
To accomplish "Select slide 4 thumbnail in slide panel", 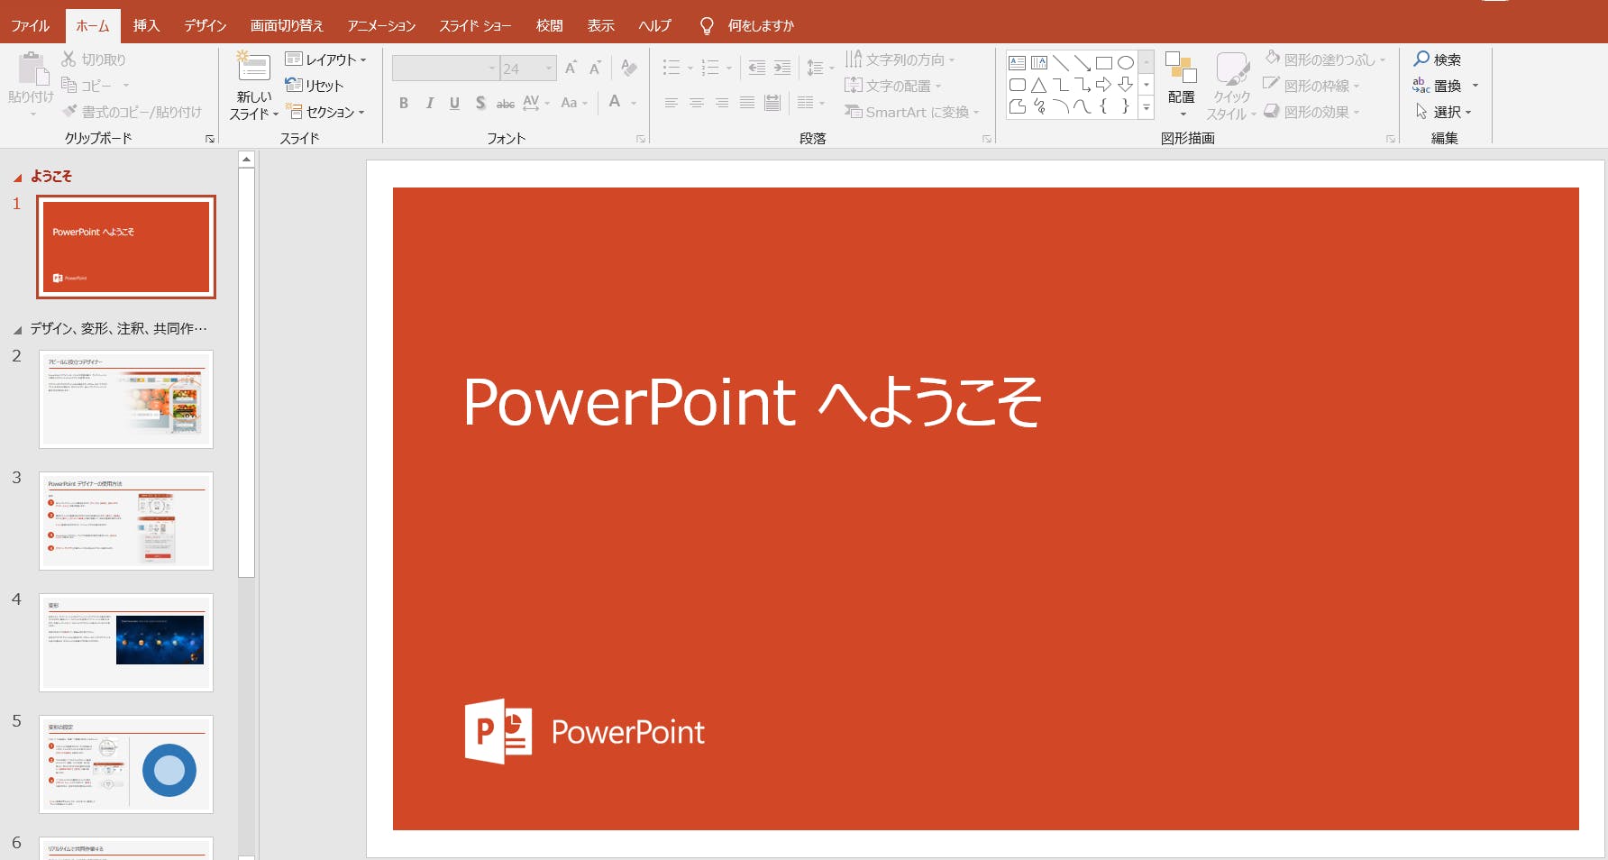I will [x=126, y=642].
